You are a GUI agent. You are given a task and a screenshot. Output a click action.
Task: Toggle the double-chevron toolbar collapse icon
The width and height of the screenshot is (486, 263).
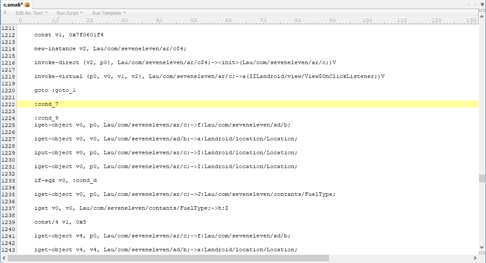(5, 13)
